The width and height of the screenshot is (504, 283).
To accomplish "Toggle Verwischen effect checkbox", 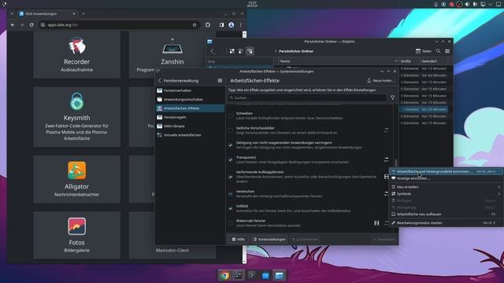I will [x=231, y=194].
